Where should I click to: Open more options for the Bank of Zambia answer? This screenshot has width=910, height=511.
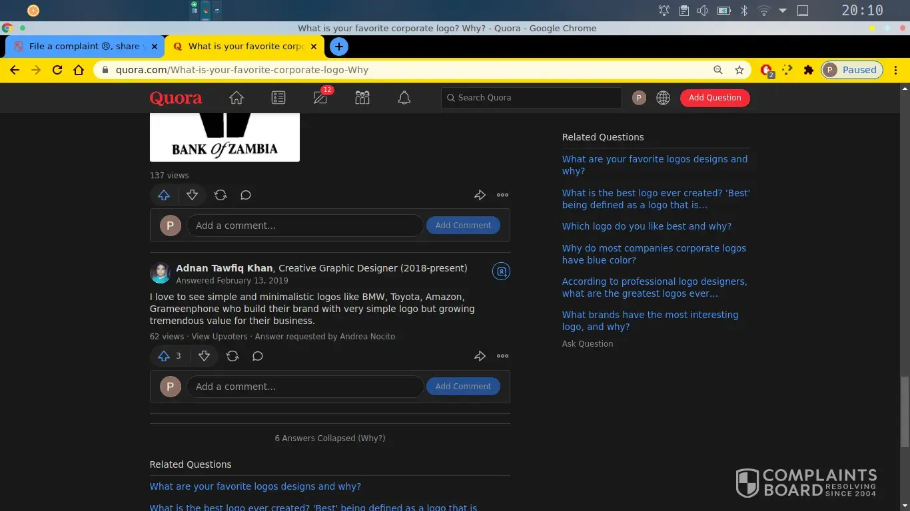pos(503,195)
